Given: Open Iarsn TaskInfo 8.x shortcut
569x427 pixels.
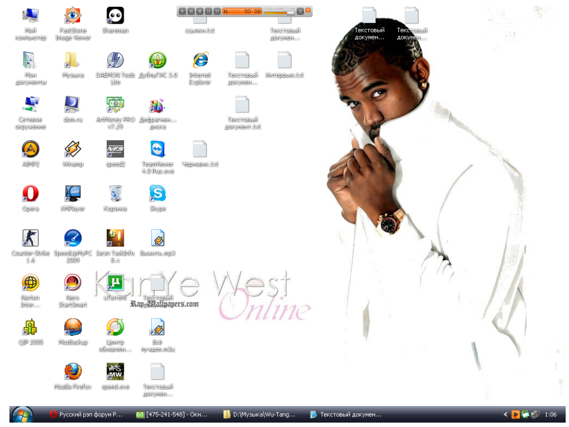Looking at the screenshot, I should [116, 246].
